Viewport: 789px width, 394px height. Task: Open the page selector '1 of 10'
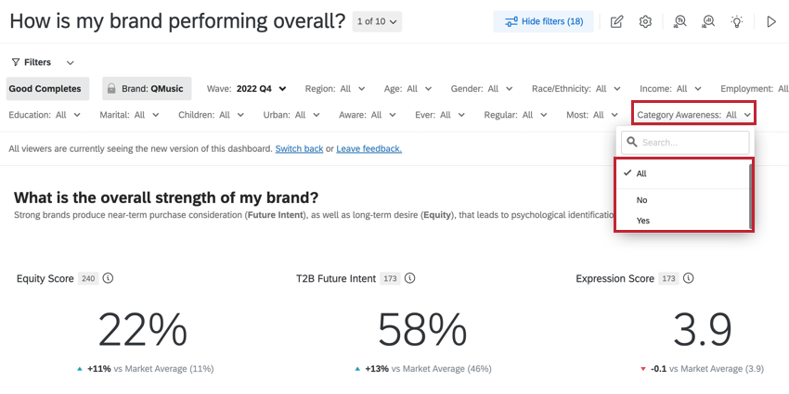tap(377, 21)
